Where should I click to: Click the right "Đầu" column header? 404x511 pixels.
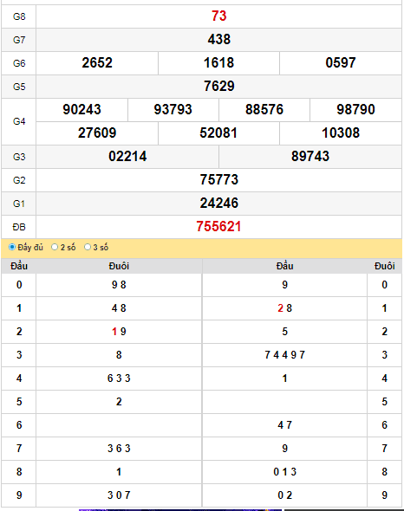coord(285,266)
